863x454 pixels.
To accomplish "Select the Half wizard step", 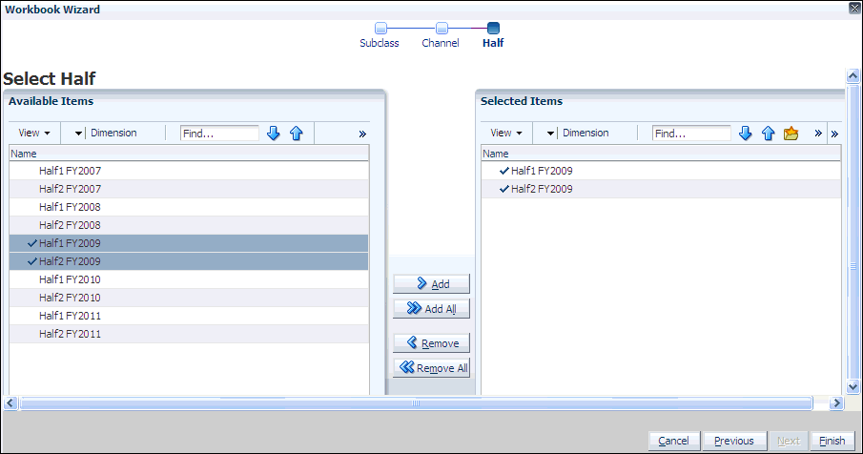I will [x=493, y=35].
